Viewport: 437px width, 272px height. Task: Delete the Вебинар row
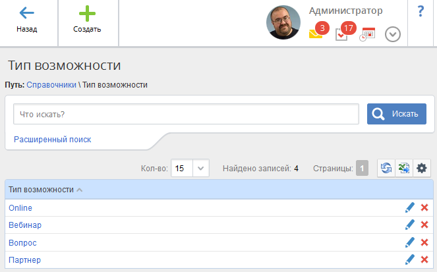(x=424, y=225)
